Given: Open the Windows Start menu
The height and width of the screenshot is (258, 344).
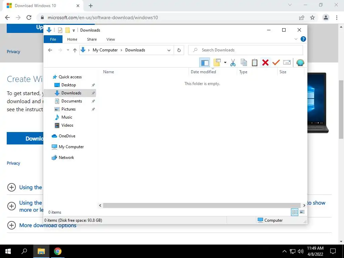Looking at the screenshot, I should click(x=8, y=251).
